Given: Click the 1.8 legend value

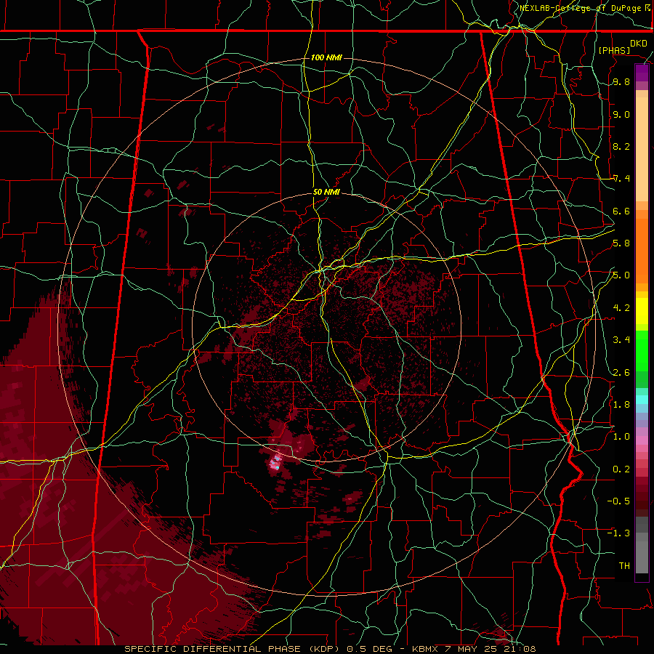Looking at the screenshot, I should [x=621, y=405].
